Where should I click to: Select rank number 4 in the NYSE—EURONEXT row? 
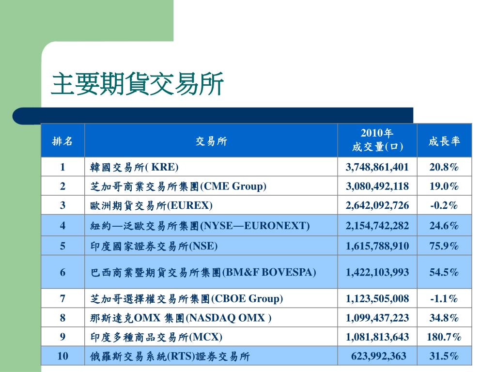(62, 226)
